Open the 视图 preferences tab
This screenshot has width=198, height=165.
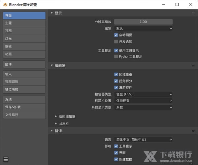[x=24, y=31]
